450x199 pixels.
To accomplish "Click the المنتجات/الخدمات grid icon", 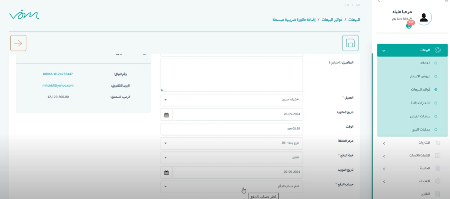I will point(438,156).
